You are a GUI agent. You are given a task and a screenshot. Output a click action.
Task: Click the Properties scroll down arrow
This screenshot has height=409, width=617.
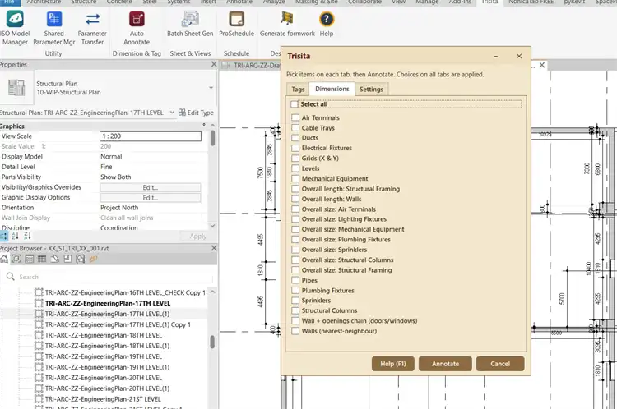[x=212, y=226]
